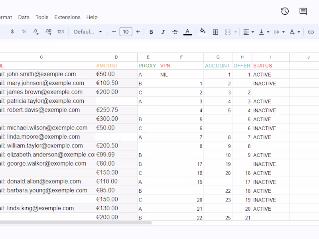Format selection as percent
The height and width of the screenshot is (239, 319).
click(24, 32)
